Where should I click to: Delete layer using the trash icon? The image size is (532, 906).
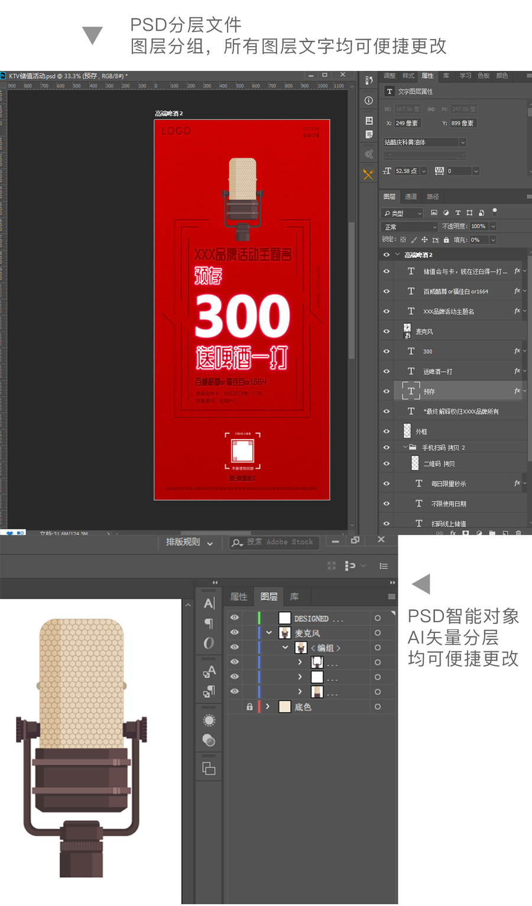point(518,532)
